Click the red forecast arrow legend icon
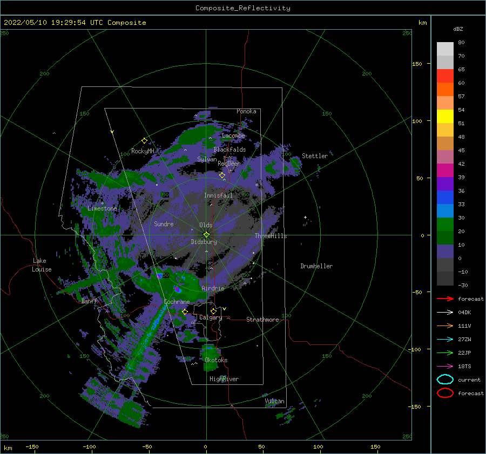The height and width of the screenshot is (454, 486). pos(445,299)
